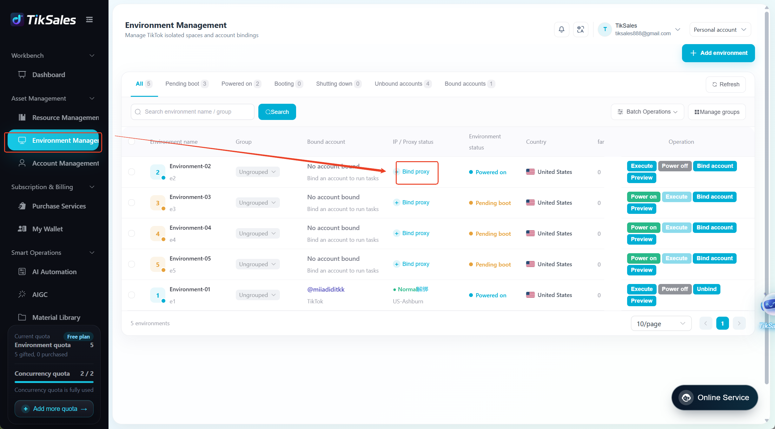
Task: Click Bind proxy for Environment-02
Action: click(x=412, y=172)
